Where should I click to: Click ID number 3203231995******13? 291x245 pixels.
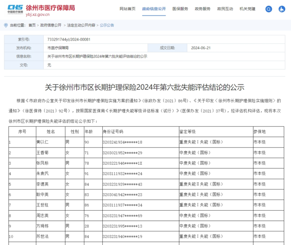(123, 226)
